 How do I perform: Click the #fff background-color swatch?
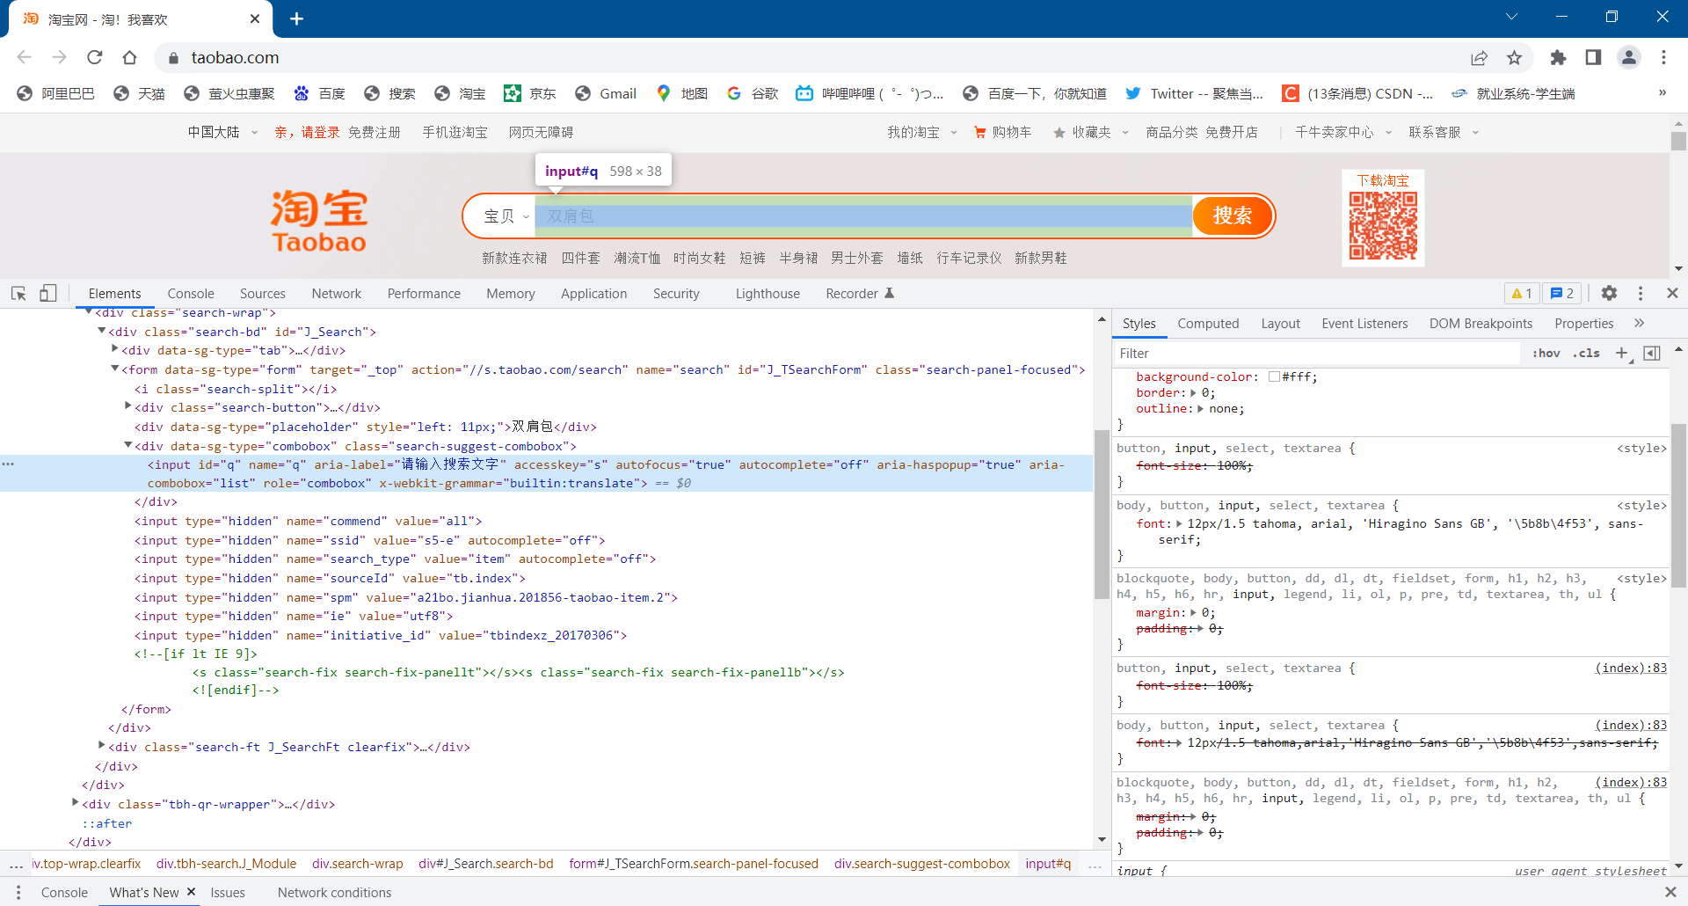click(1274, 376)
